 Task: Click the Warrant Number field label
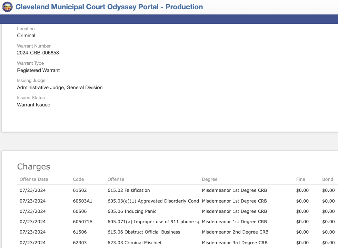34,46
